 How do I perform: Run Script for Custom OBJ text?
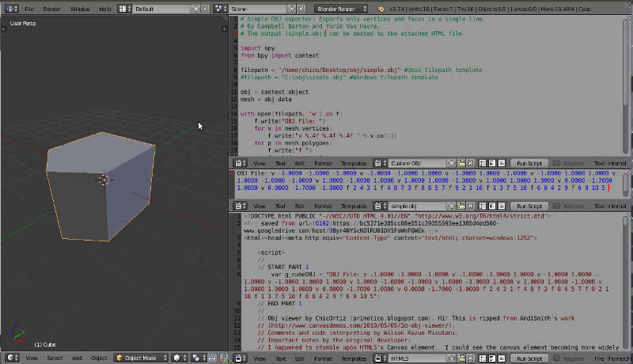pos(529,163)
